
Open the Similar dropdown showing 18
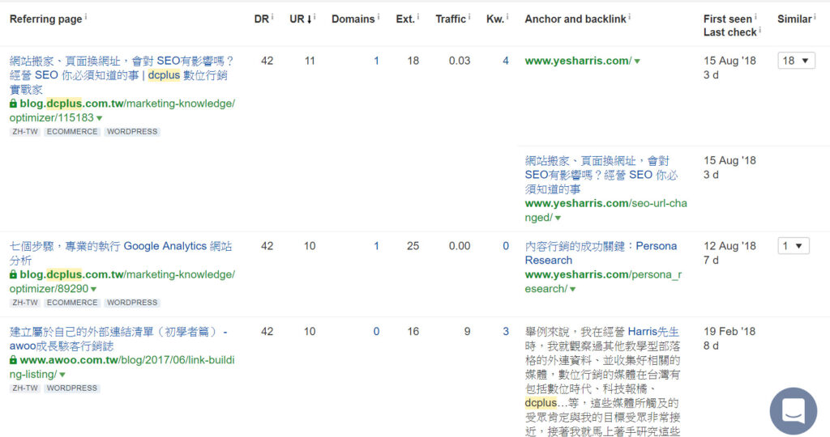tap(796, 61)
